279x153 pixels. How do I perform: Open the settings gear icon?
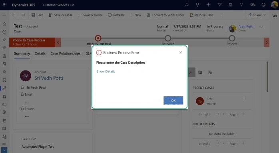230,5
